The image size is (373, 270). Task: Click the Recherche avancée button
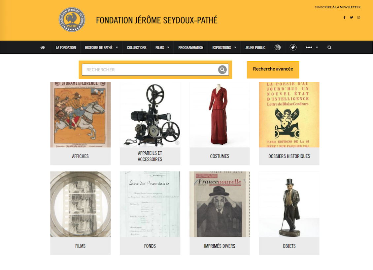pos(273,70)
